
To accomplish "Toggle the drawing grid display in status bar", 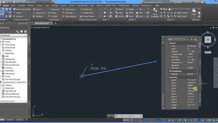I will [132, 120].
